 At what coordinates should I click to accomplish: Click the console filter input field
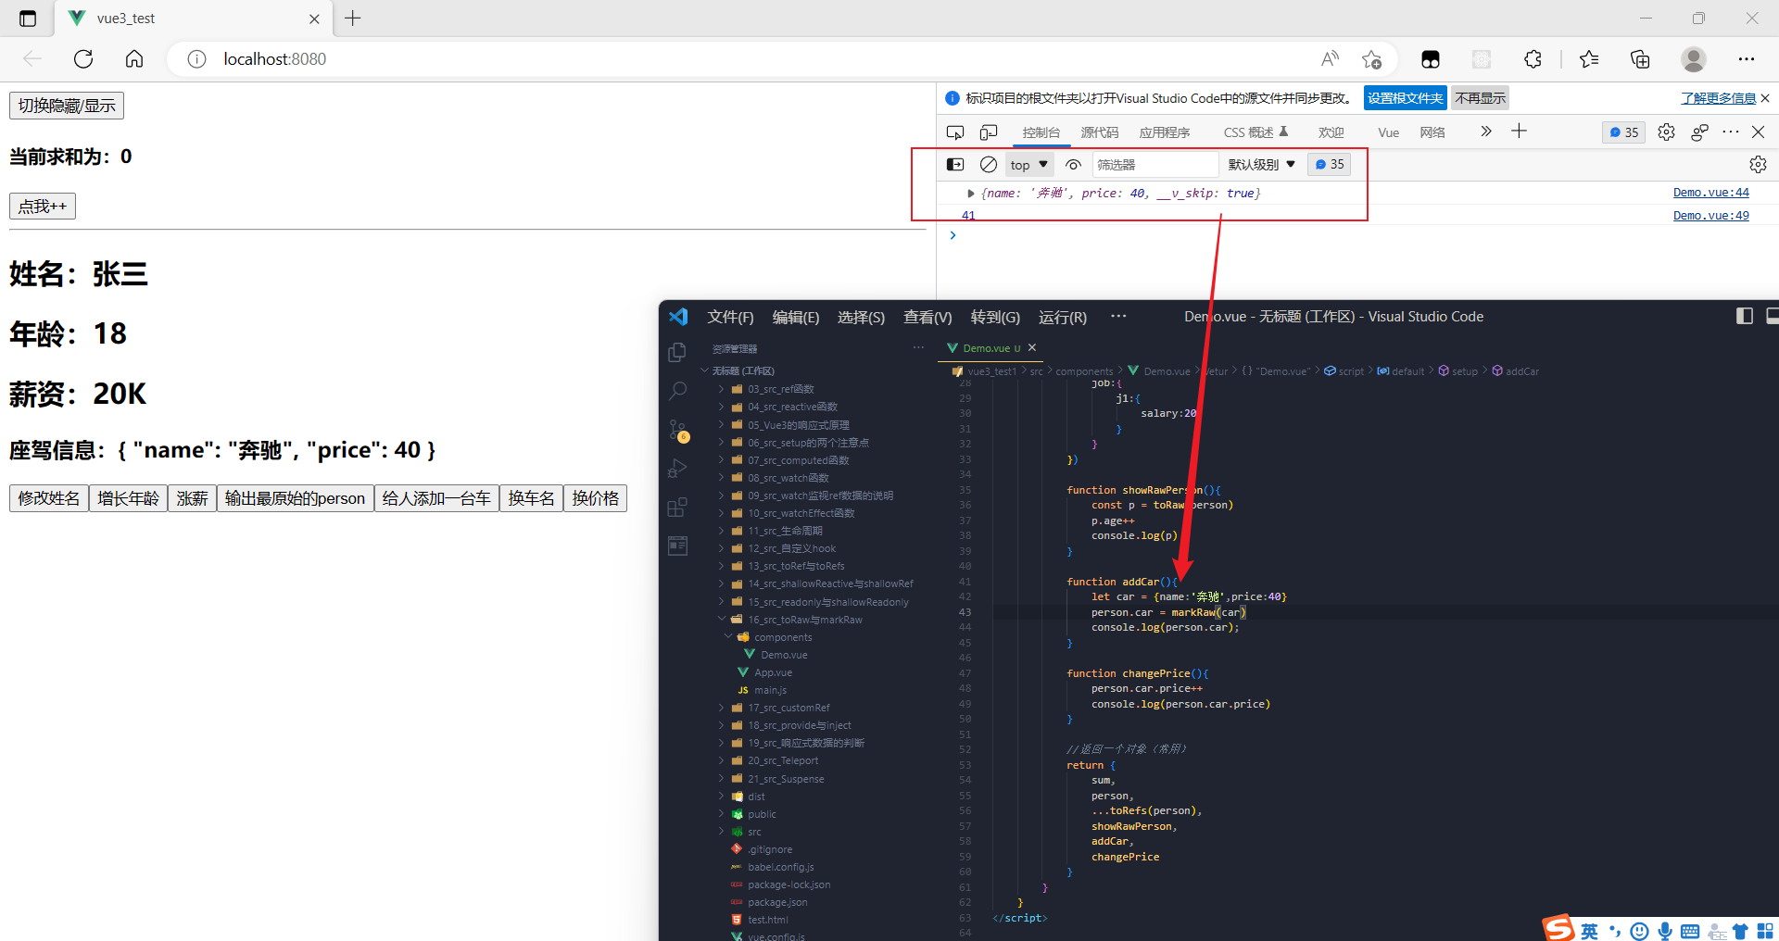pos(1154,165)
